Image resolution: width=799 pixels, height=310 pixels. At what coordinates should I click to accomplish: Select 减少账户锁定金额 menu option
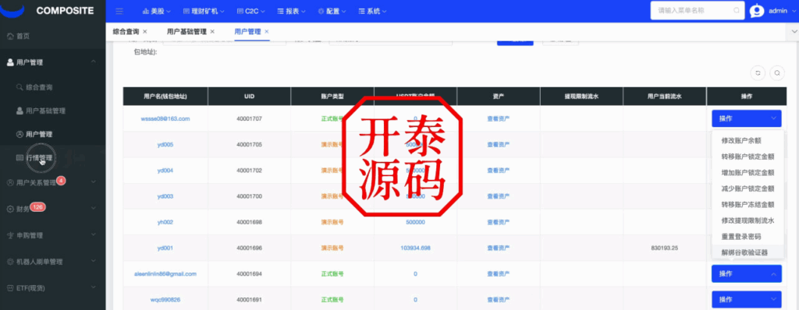click(x=748, y=188)
